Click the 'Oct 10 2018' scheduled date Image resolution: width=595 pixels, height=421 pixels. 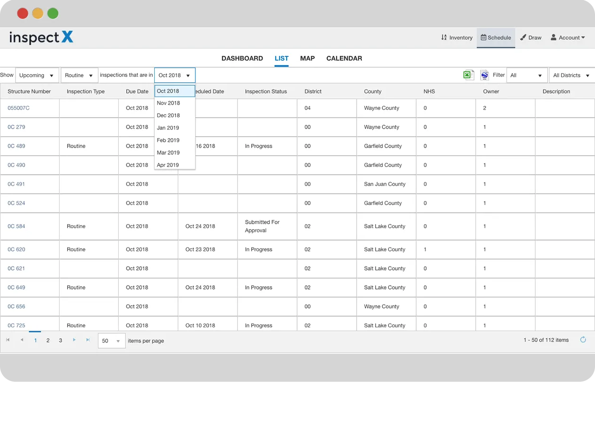click(x=200, y=325)
